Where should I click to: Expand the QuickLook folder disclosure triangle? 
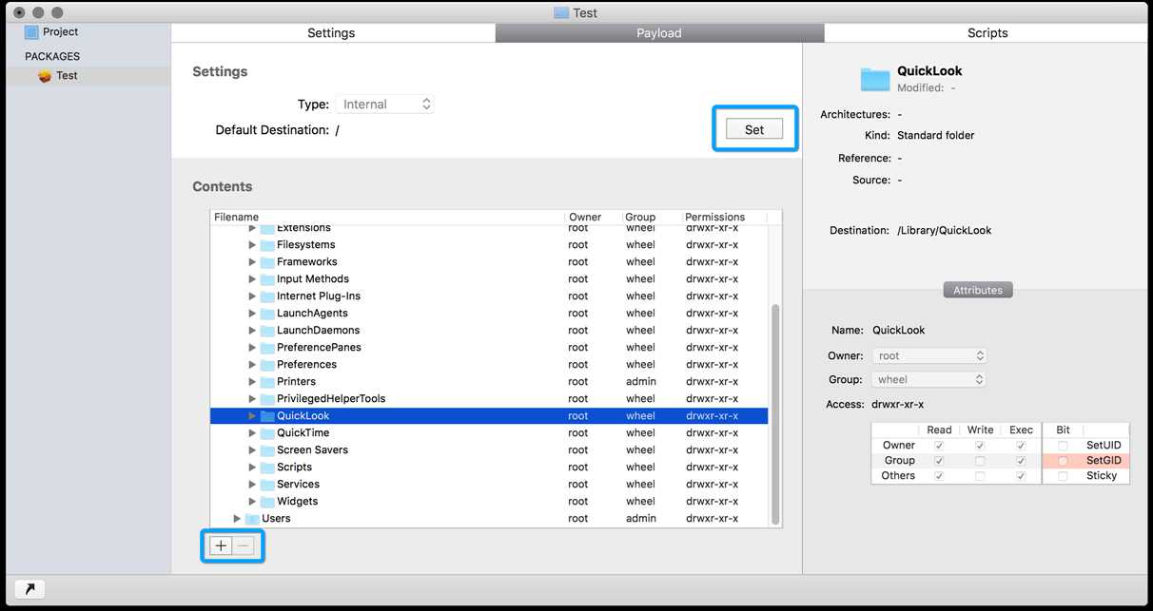click(252, 416)
